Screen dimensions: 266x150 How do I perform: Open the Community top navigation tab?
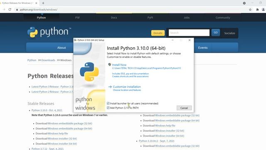[x=223, y=17]
